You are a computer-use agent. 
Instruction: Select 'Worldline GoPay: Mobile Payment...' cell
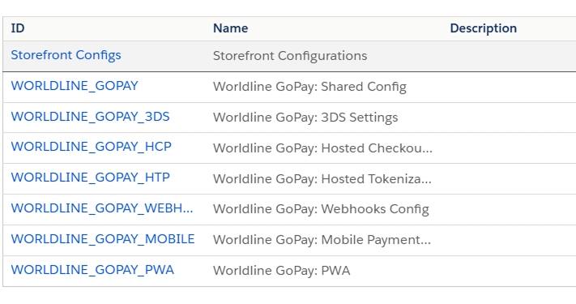click(322, 240)
